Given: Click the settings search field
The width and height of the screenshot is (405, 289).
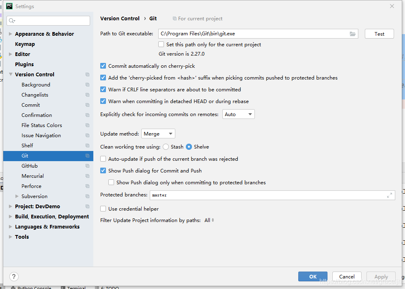Looking at the screenshot, I should click(48, 21).
